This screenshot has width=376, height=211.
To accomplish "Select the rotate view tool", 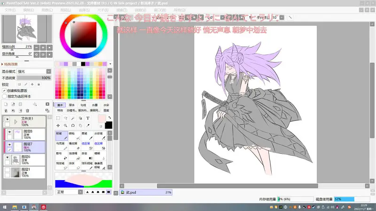I will coord(73,125).
